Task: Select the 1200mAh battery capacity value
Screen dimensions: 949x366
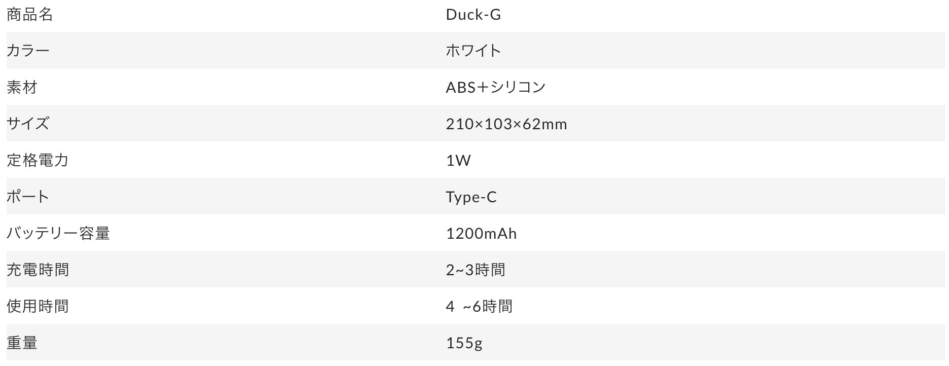Action: point(481,233)
